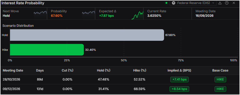Open the help question mark icon
Image resolution: width=240 pixels, height=95 pixels.
pos(227,3)
